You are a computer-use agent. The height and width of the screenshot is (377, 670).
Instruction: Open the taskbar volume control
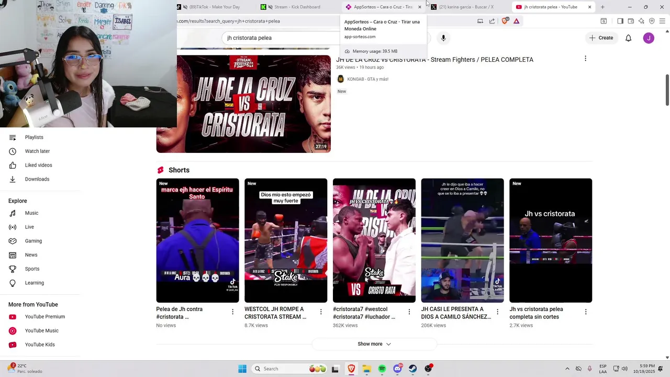[x=624, y=369]
